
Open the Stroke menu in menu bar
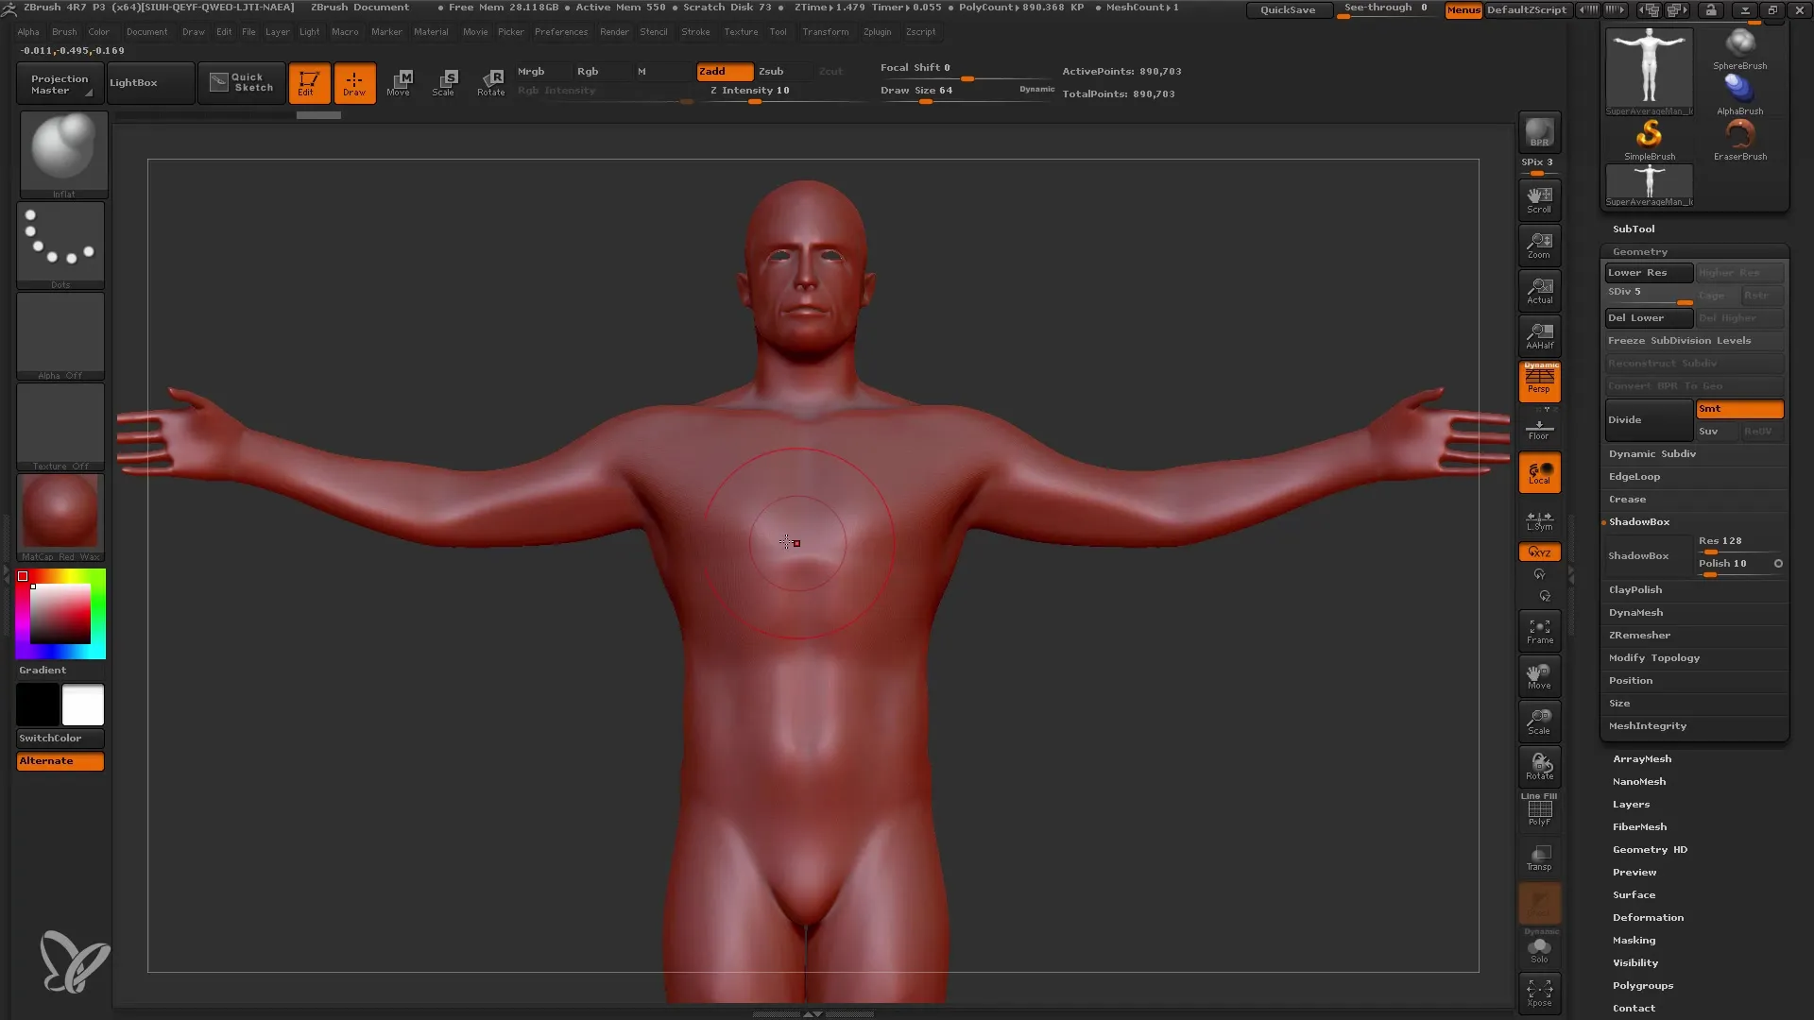(x=695, y=31)
